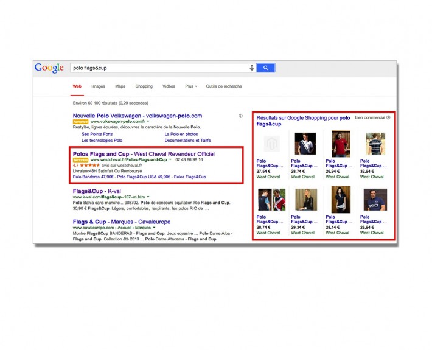This screenshot has height=350, width=432.
Task: Open Les technologies Polo sitelink
Action: (x=102, y=140)
